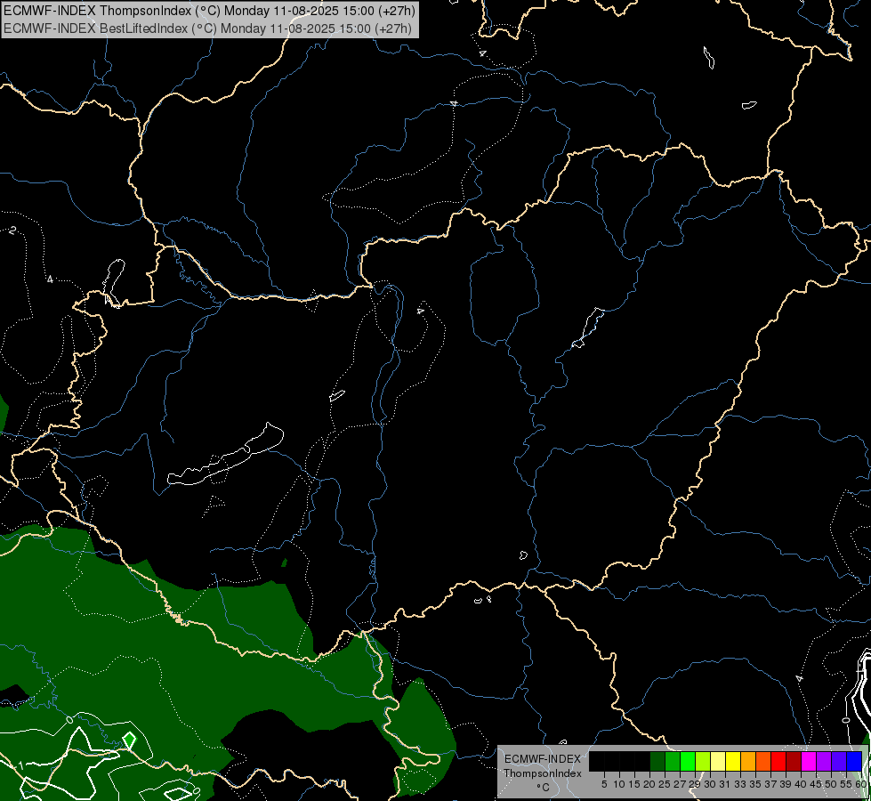
Task: Click the legend value 25
Action: (x=665, y=784)
